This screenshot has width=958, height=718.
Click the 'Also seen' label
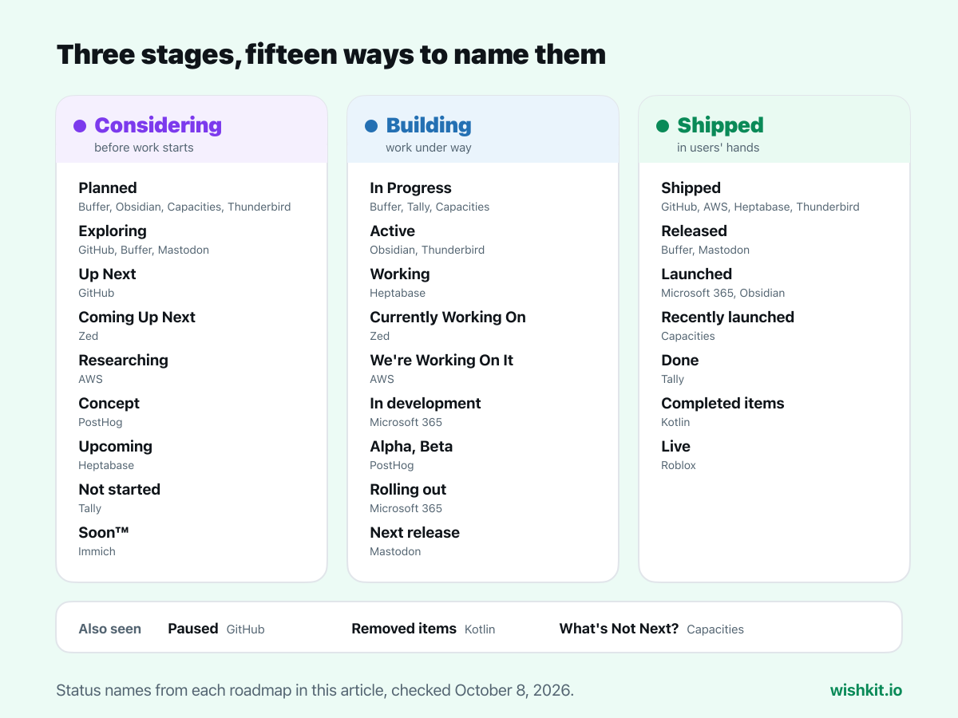pyautogui.click(x=109, y=629)
